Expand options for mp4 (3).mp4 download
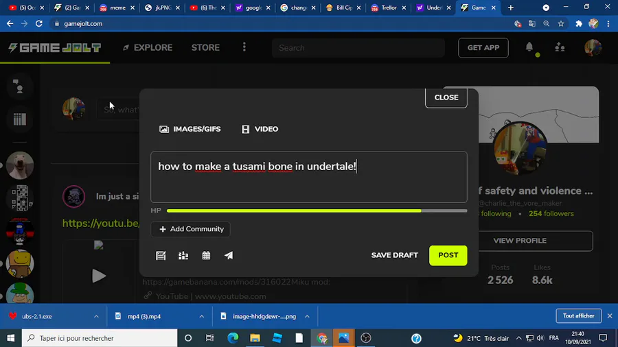 tap(201, 316)
